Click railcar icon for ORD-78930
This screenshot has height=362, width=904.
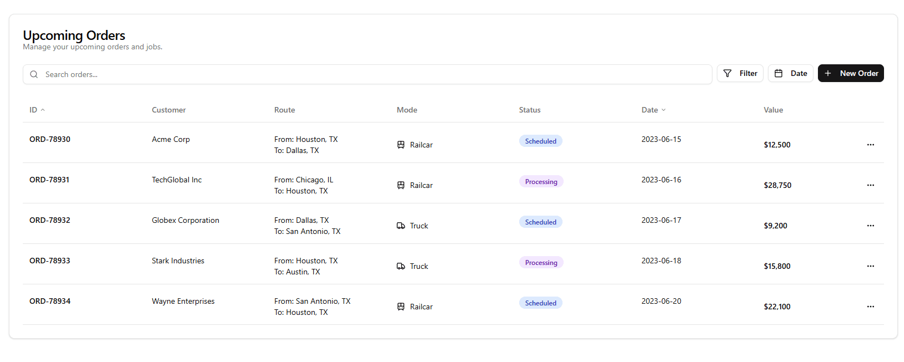pos(401,145)
